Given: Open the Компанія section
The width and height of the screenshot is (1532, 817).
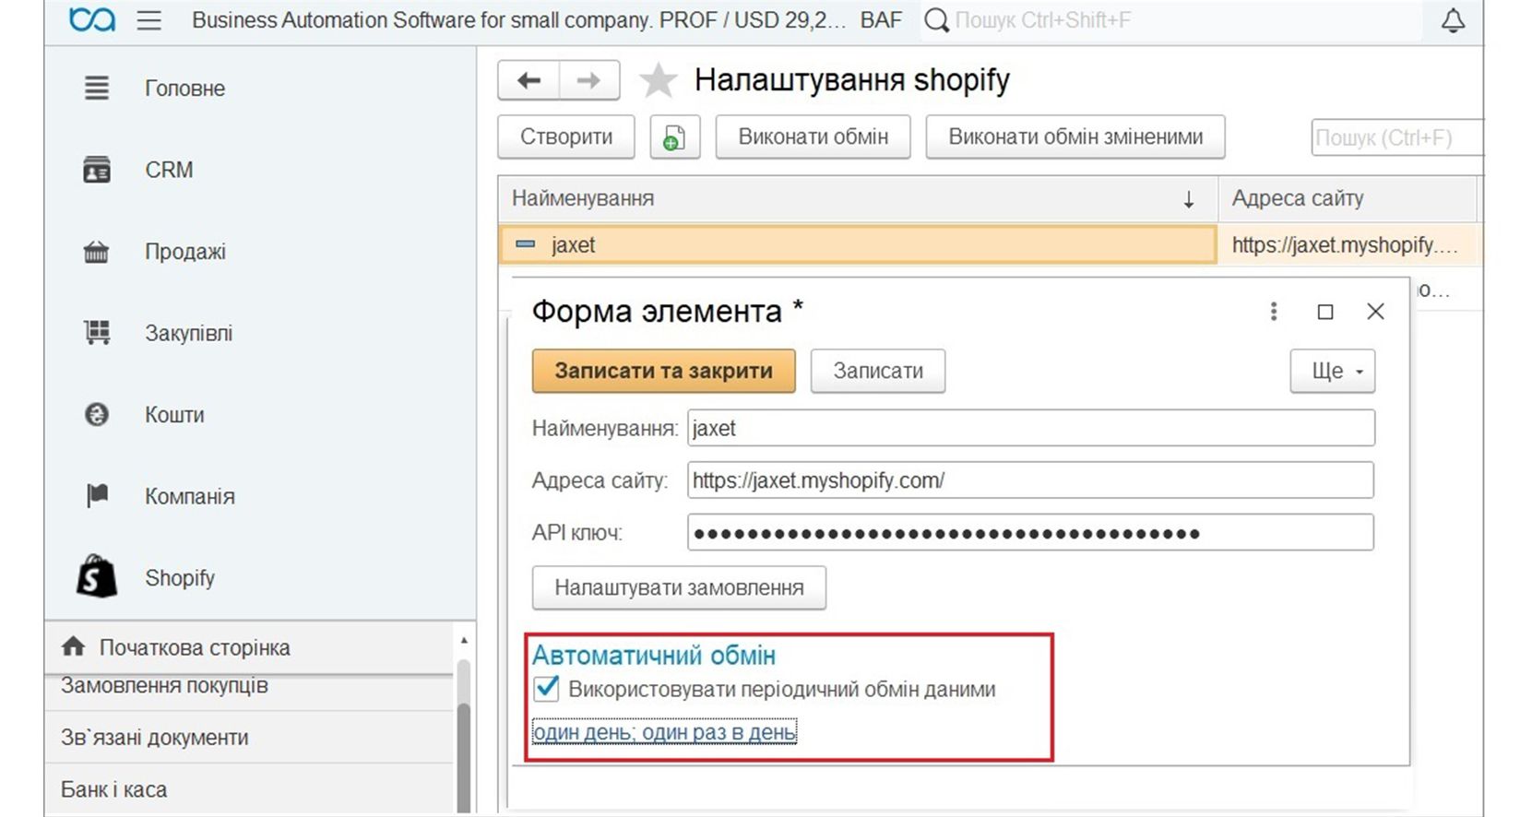Looking at the screenshot, I should [x=190, y=496].
